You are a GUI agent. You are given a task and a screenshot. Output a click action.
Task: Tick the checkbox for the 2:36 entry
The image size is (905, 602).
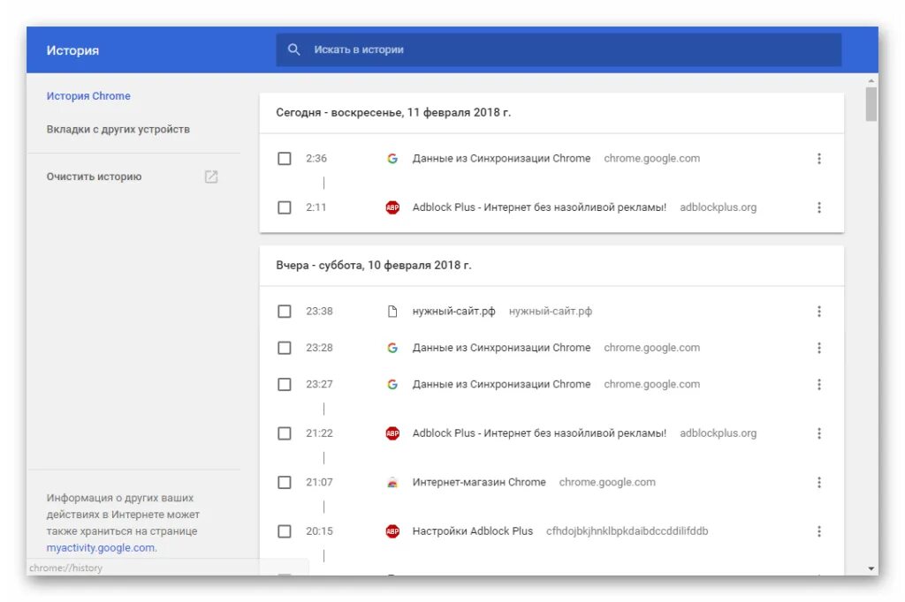[x=285, y=159]
